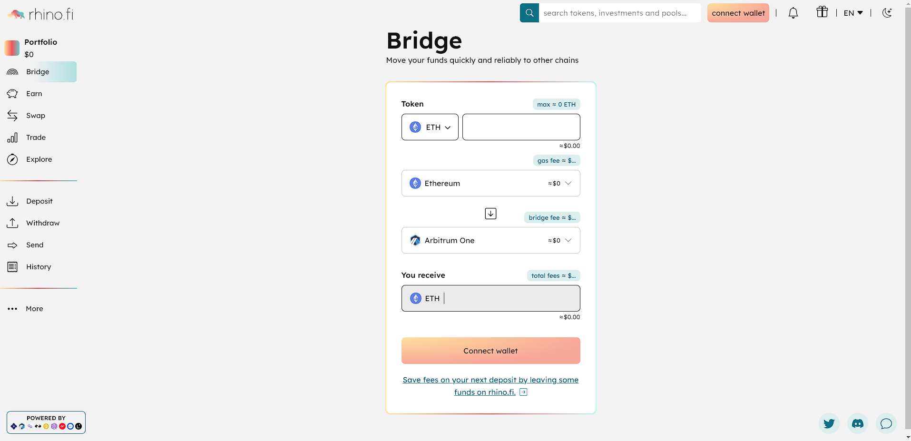Image resolution: width=911 pixels, height=441 pixels.
Task: Click the external link arrow icon
Action: 523,392
